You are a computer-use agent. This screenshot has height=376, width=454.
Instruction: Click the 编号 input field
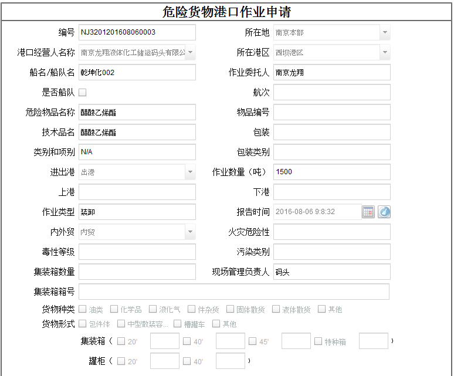pyautogui.click(x=137, y=32)
